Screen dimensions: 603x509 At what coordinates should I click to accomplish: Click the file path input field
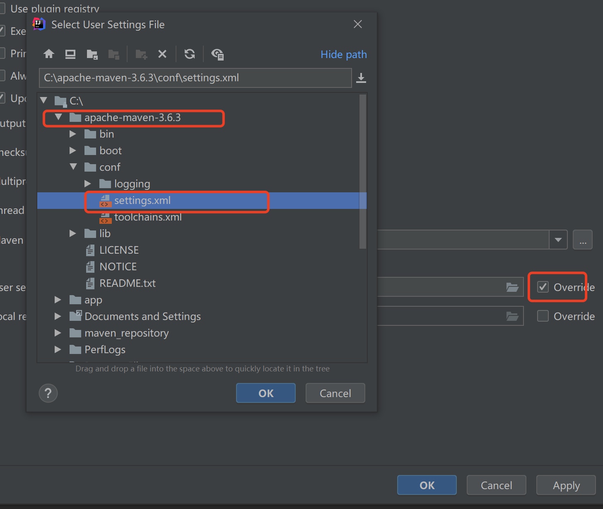[x=195, y=78]
